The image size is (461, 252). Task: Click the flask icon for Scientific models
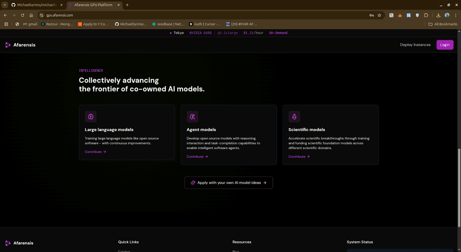tap(294, 117)
